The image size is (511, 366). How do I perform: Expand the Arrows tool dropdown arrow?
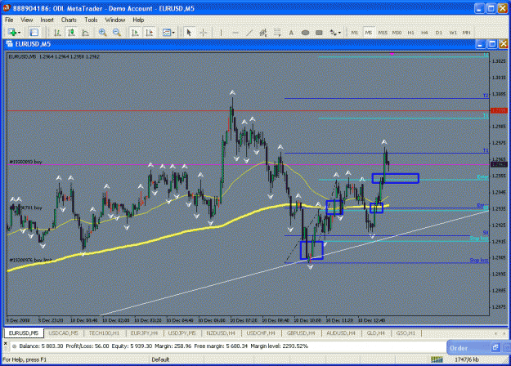tap(339, 33)
